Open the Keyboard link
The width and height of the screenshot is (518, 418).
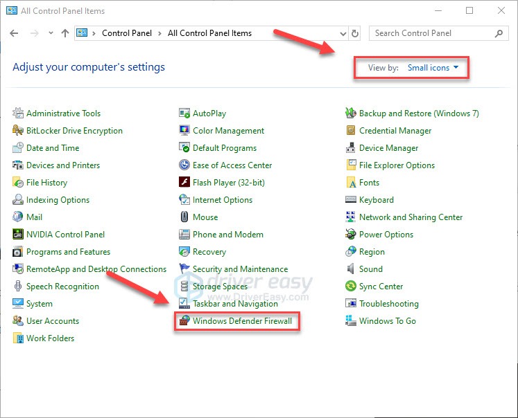(377, 200)
